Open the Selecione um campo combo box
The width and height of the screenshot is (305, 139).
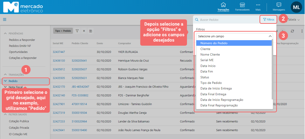(x=235, y=36)
